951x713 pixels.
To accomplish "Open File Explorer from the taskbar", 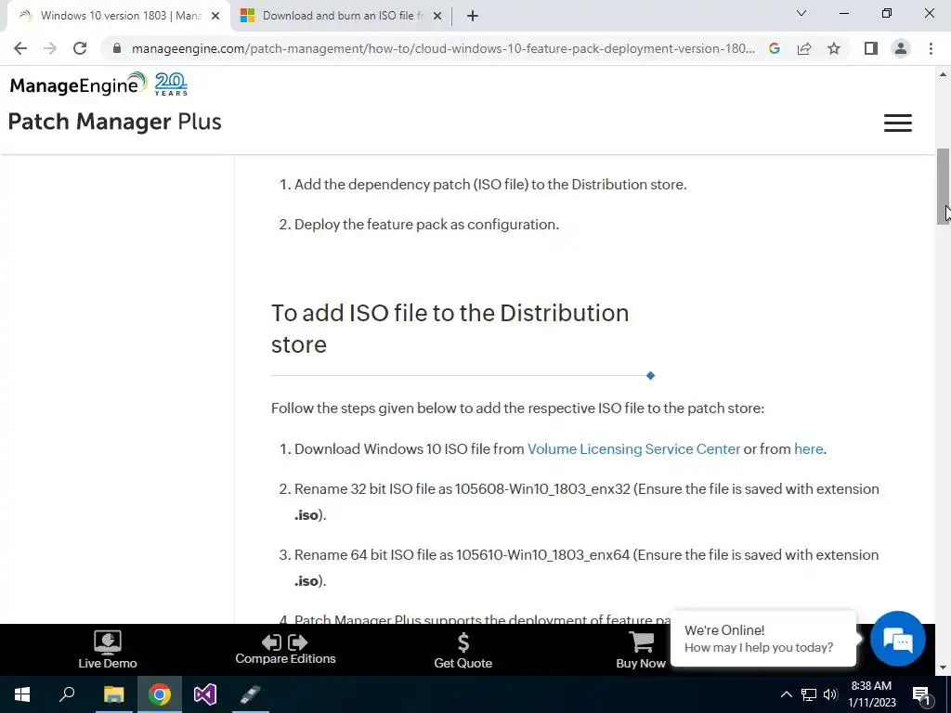I will click(x=113, y=694).
